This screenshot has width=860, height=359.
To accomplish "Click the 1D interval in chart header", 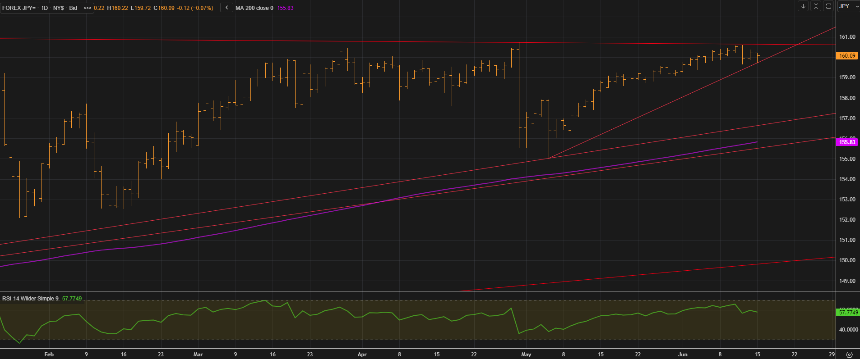I will click(44, 8).
